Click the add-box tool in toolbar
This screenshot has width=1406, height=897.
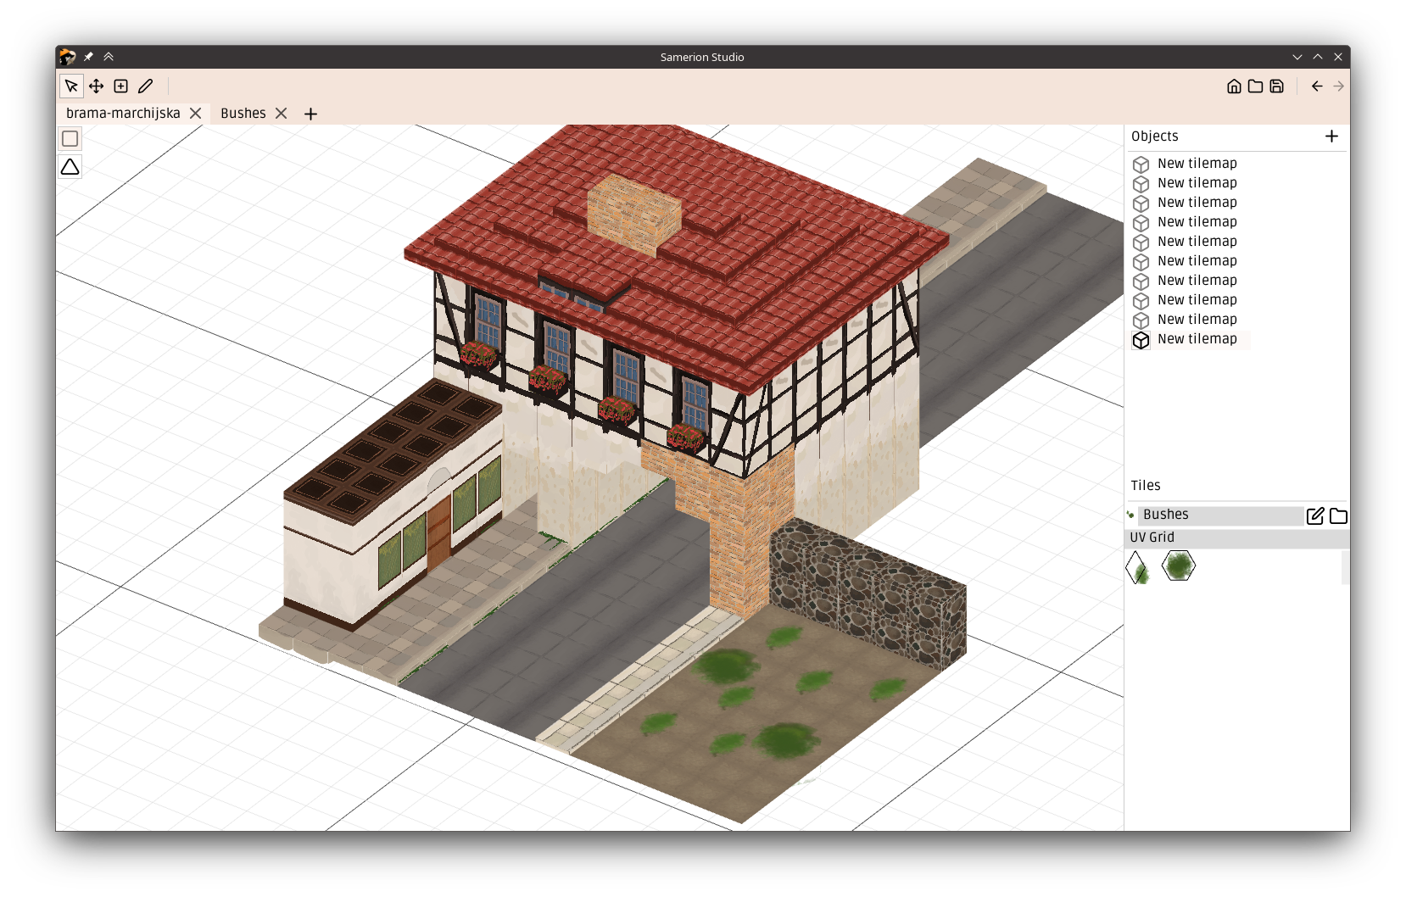point(121,86)
